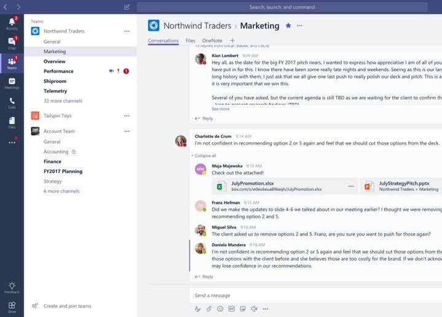Open Northwind Traders General channel
The image size is (442, 317).
(x=52, y=42)
